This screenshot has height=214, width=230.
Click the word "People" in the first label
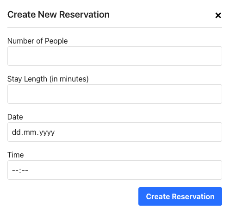(56, 41)
